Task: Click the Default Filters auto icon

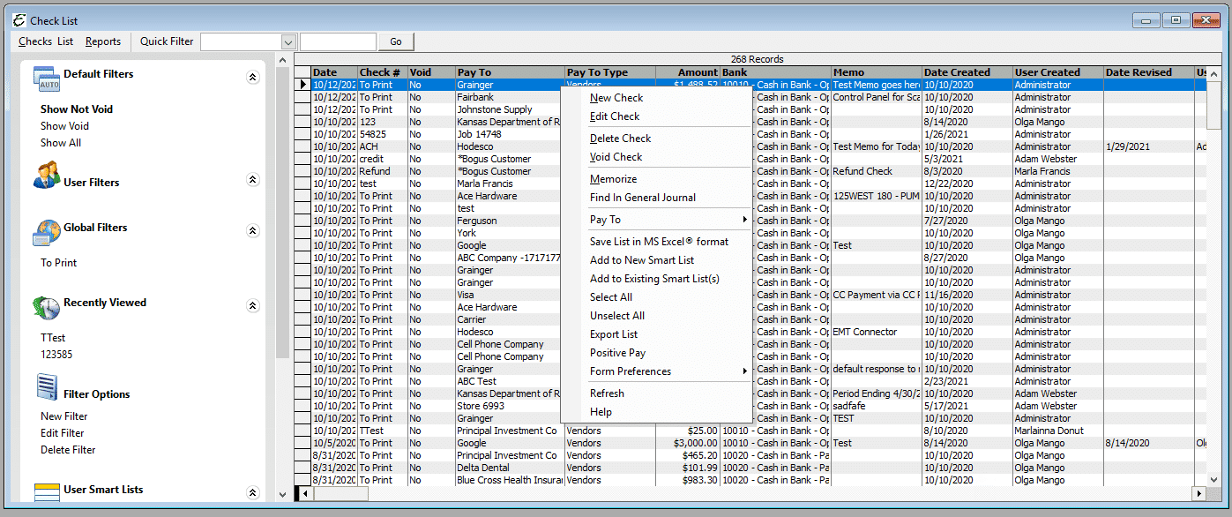Action: (x=47, y=79)
